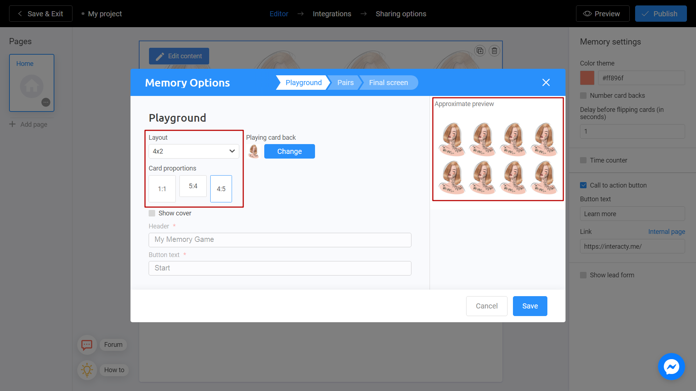The height and width of the screenshot is (391, 696).
Task: Click the Edit content button
Action: click(x=179, y=56)
